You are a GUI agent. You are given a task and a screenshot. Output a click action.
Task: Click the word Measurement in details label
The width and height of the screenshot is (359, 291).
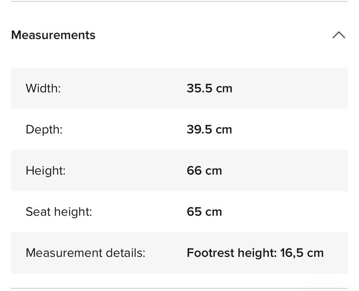coord(58,253)
